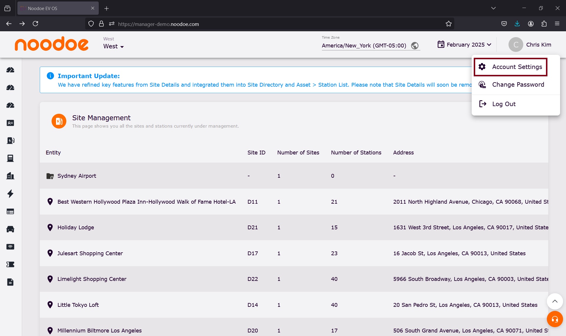This screenshot has height=336, width=566.
Task: Click the ID card sidebar icon
Action: coord(10,123)
